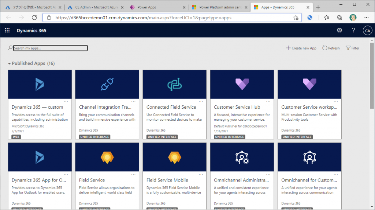Viewport: 375px width, 210px height.
Task: Open the CA account avatar menu
Action: tap(367, 31)
